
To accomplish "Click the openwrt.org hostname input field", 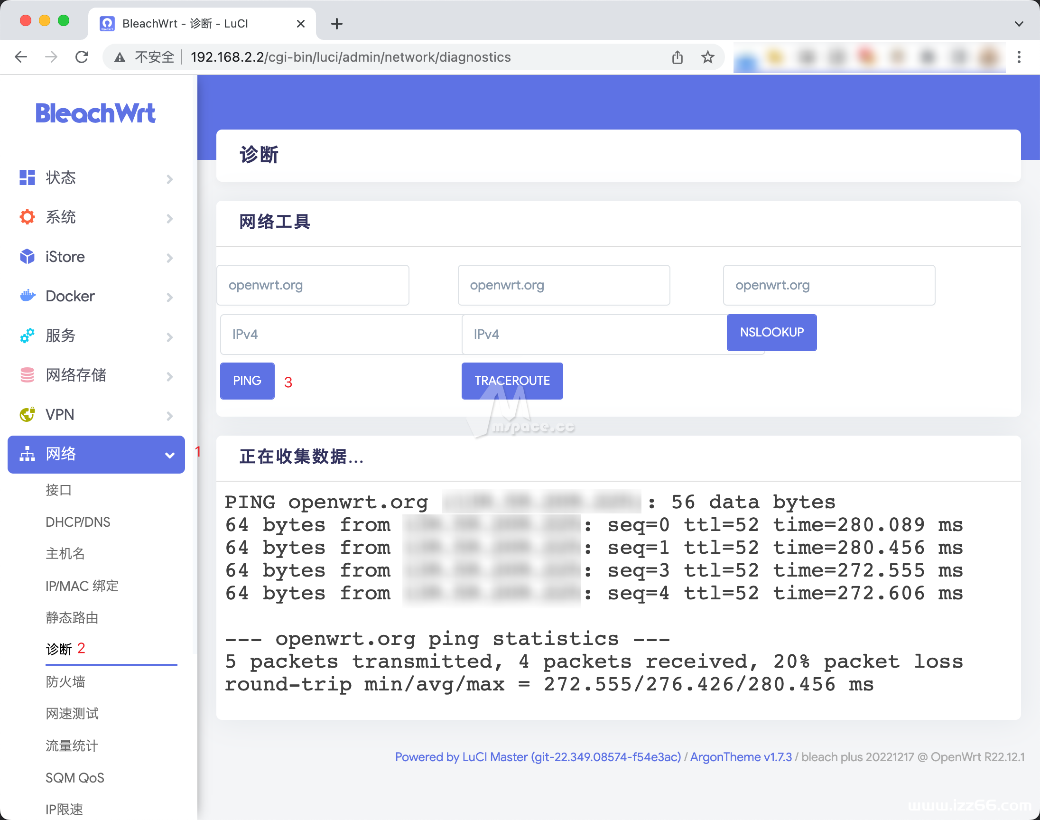I will (x=313, y=285).
